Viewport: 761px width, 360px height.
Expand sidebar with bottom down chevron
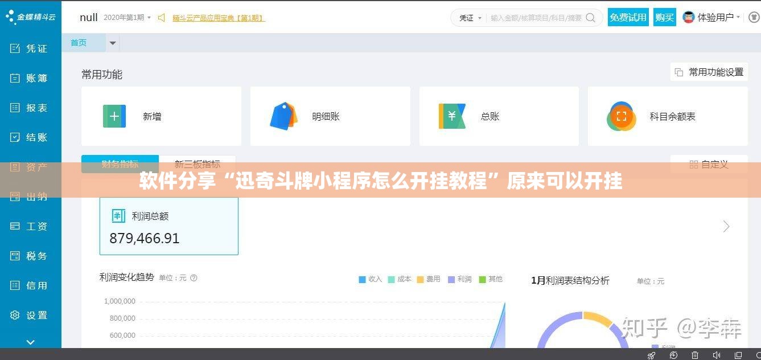pos(31,342)
